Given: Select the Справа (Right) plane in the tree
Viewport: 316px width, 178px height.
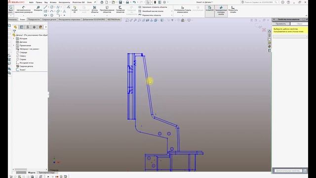Looking at the screenshot, I should 21,59.
